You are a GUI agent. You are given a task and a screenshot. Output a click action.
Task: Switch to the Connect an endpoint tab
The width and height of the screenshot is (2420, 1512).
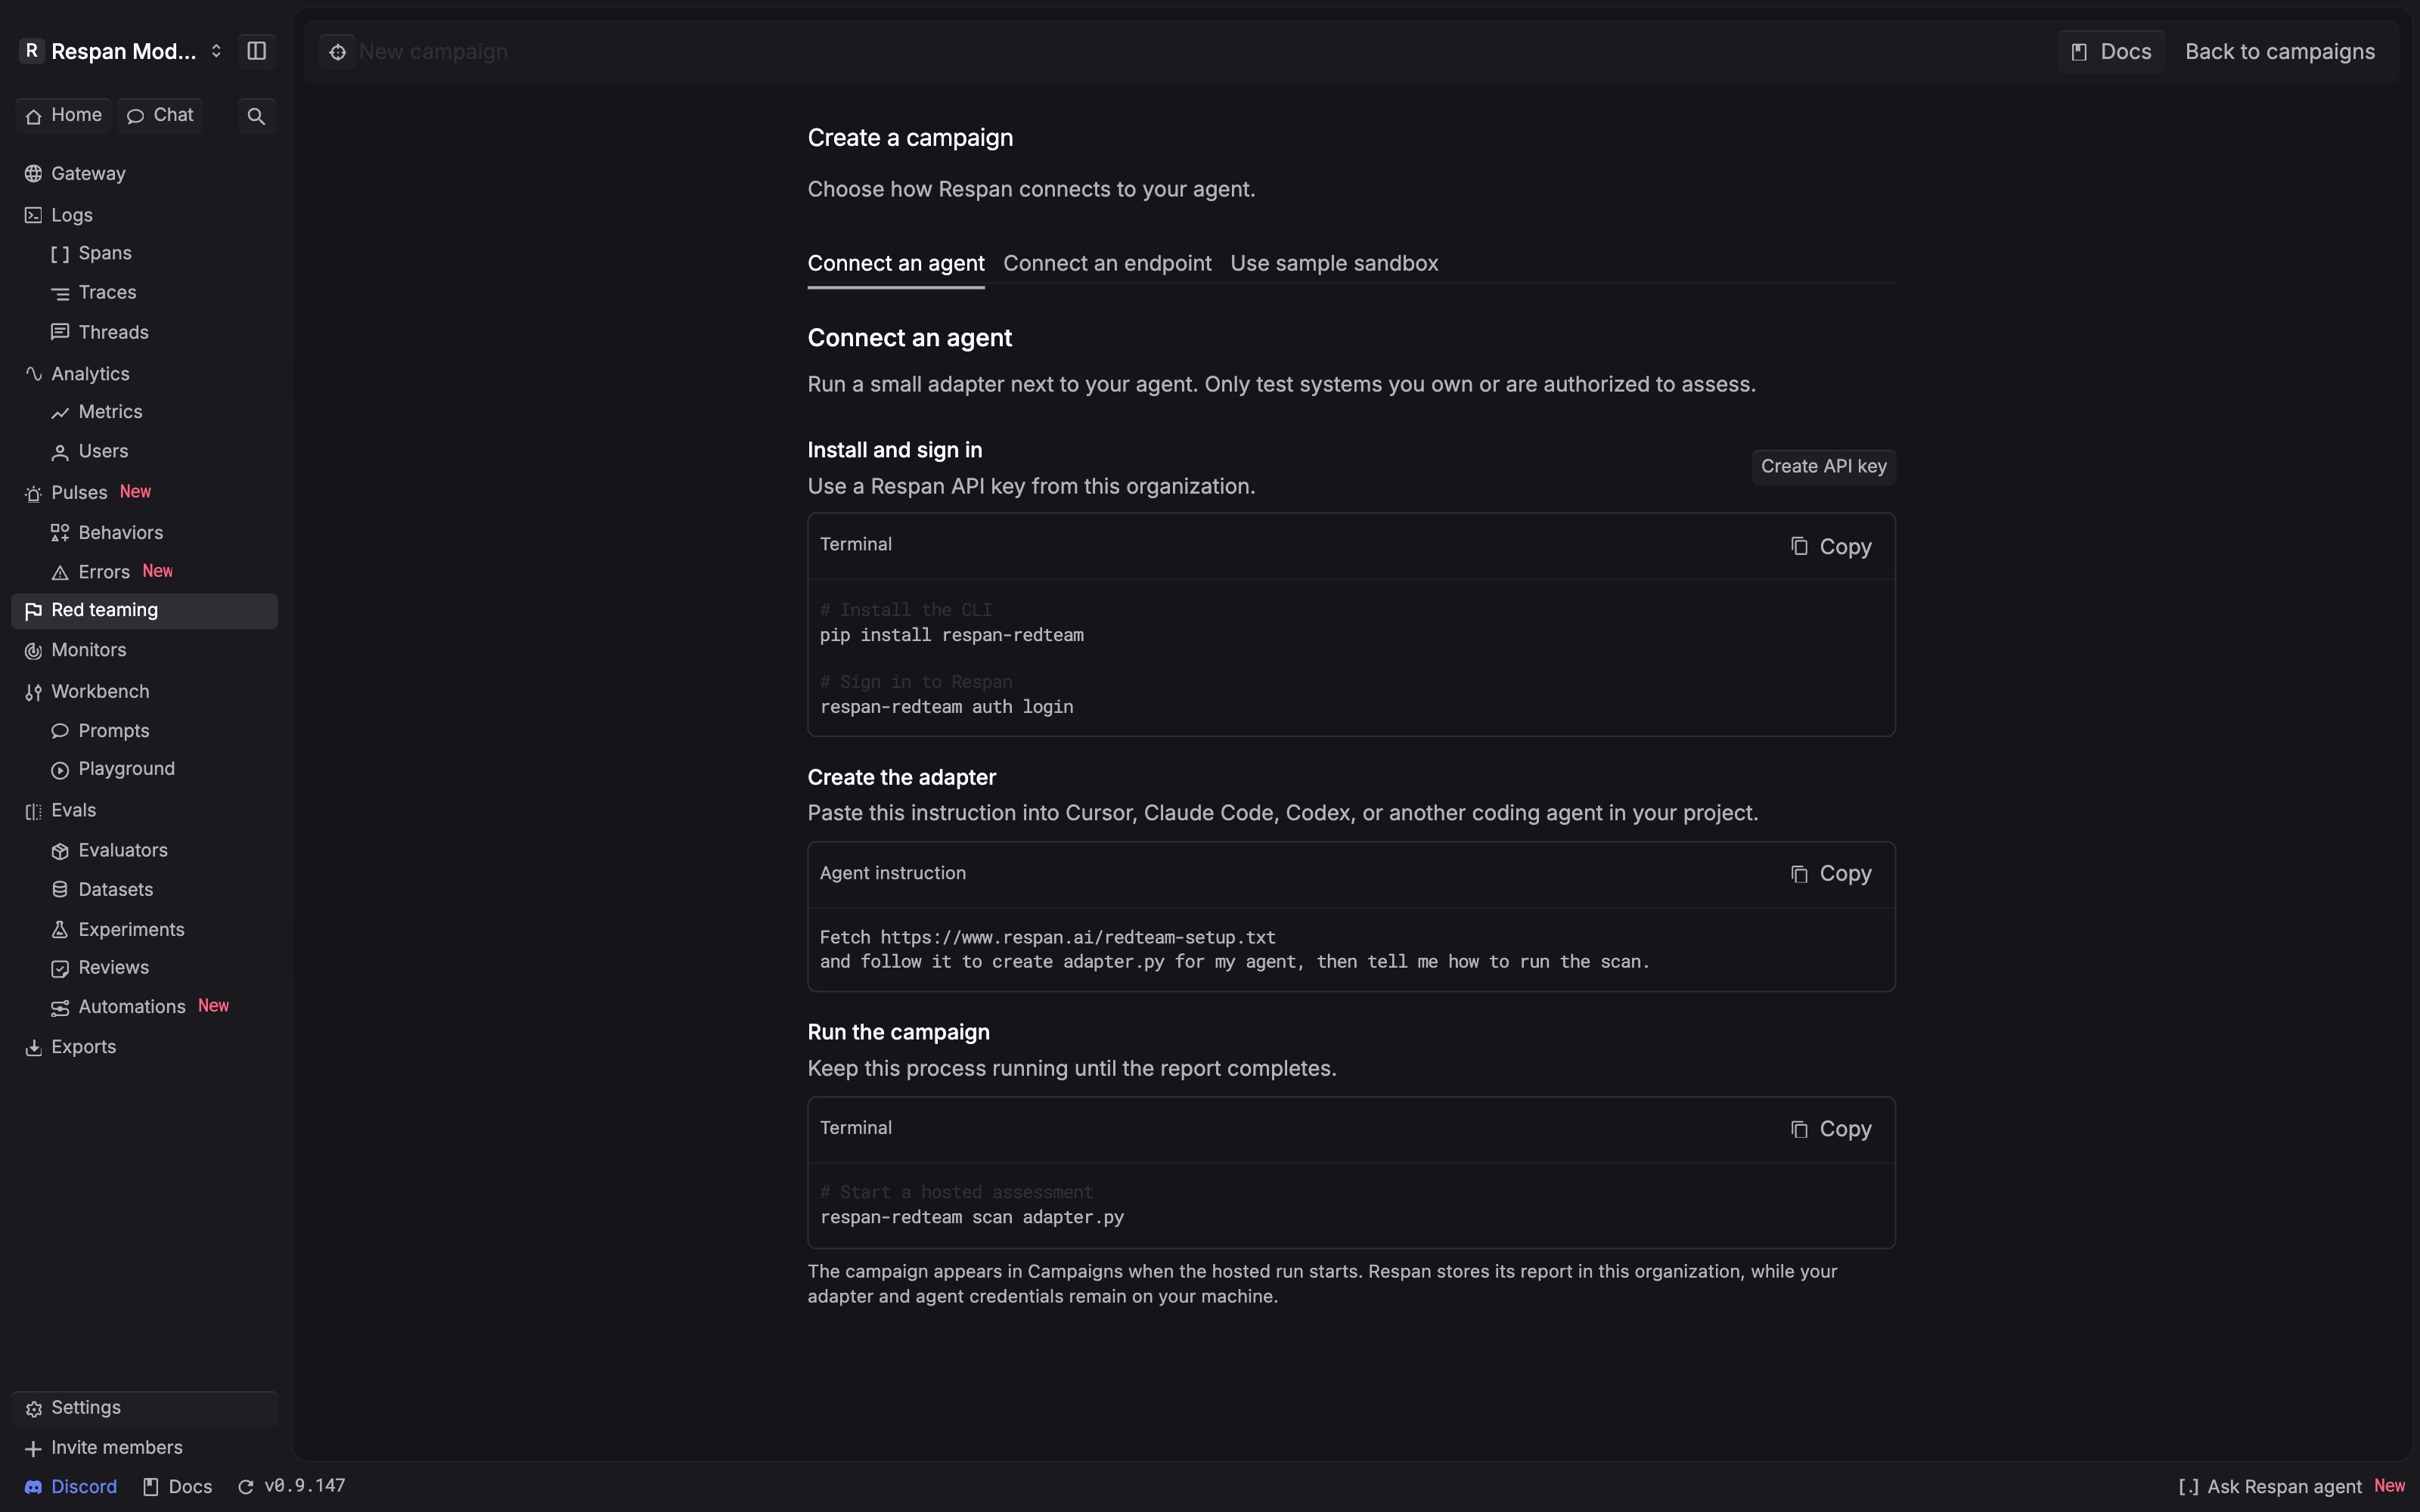click(1107, 263)
